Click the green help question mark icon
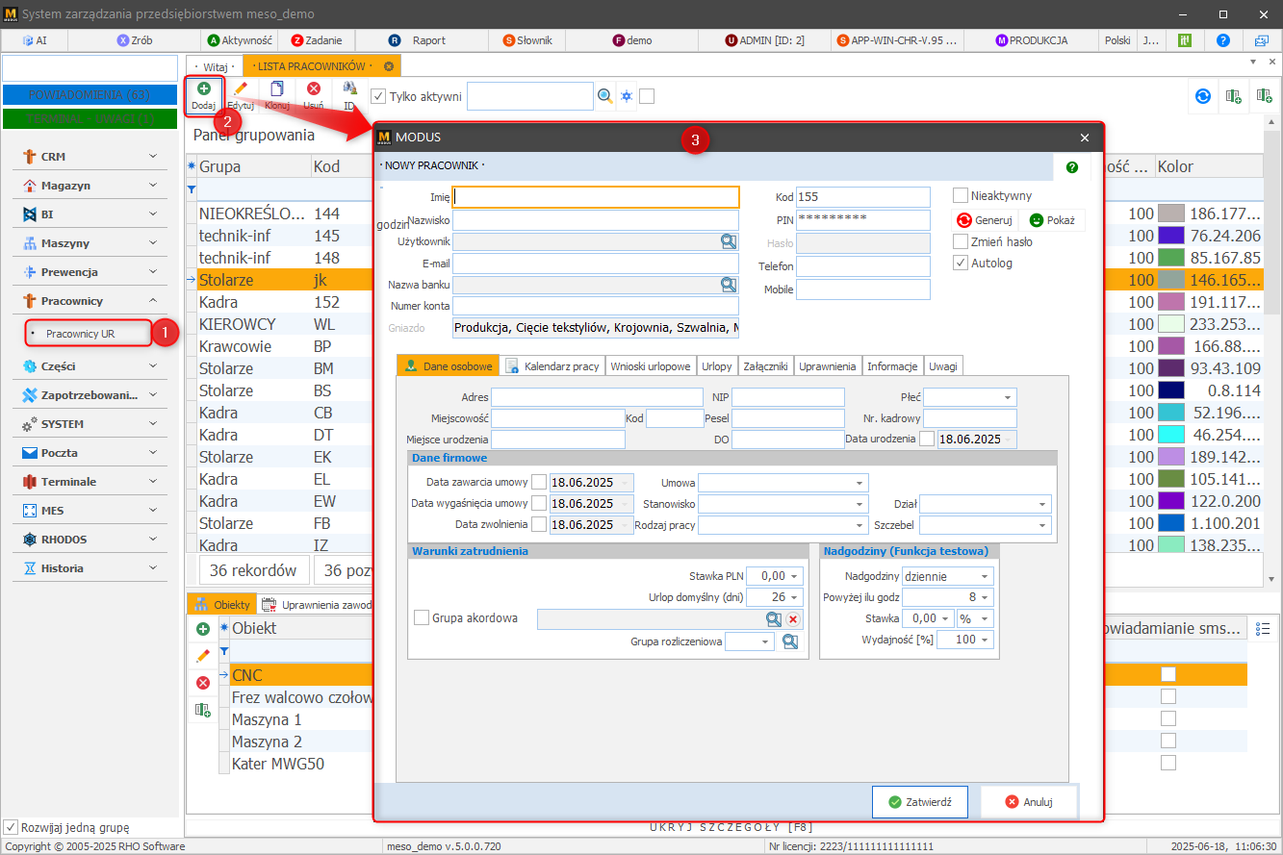1283x855 pixels. pyautogui.click(x=1071, y=167)
